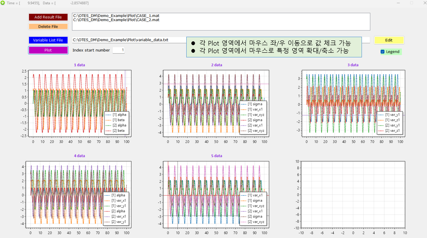Click the '5 data' plot title
This screenshot has height=238, width=427.
[217, 156]
